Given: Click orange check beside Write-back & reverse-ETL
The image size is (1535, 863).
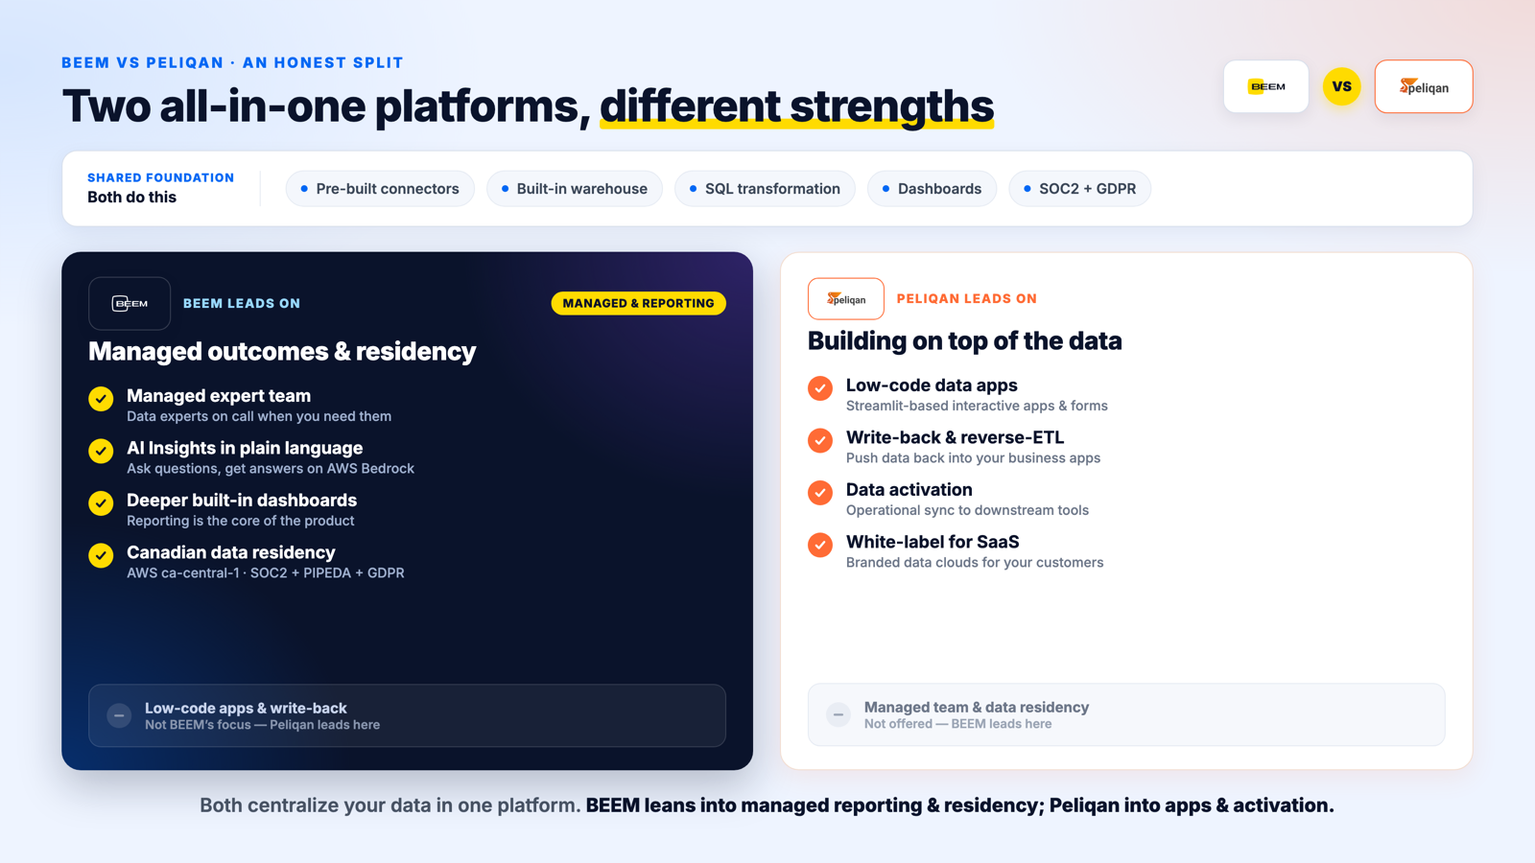Looking at the screenshot, I should [820, 440].
